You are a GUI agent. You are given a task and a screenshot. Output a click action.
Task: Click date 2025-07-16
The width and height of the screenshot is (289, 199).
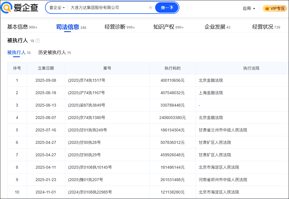pyautogui.click(x=46, y=130)
